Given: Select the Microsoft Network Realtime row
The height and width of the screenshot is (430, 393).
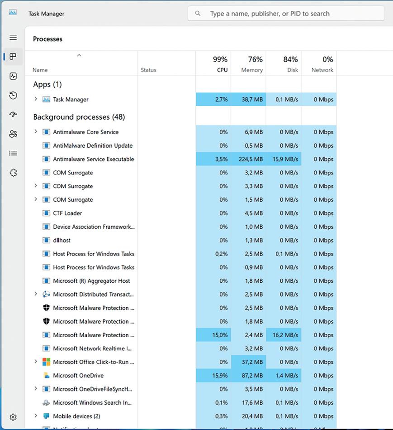Looking at the screenshot, I should pyautogui.click(x=180, y=348).
